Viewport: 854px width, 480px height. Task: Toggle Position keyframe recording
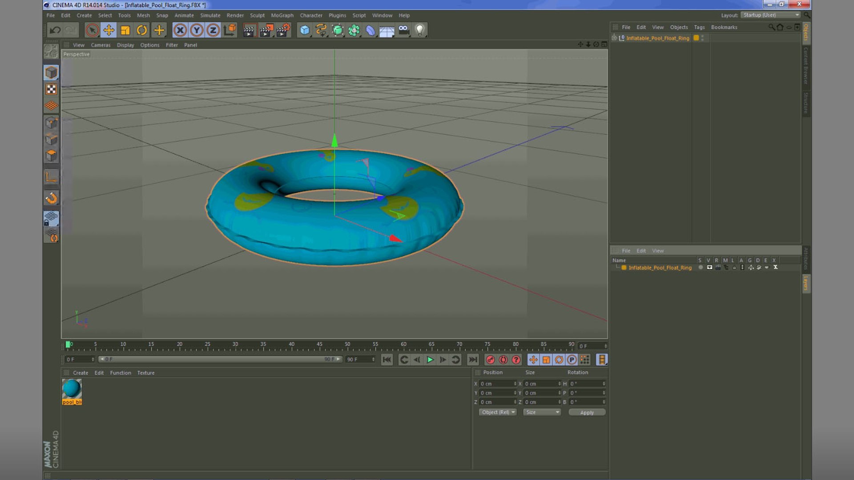click(x=533, y=360)
